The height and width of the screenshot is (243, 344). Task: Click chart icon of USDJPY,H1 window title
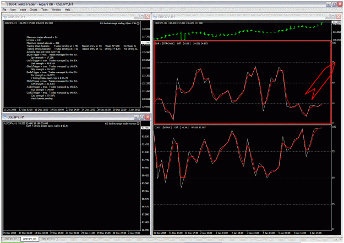[5, 117]
